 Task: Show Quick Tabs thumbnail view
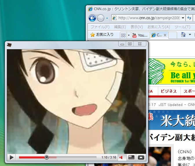click(x=123, y=35)
